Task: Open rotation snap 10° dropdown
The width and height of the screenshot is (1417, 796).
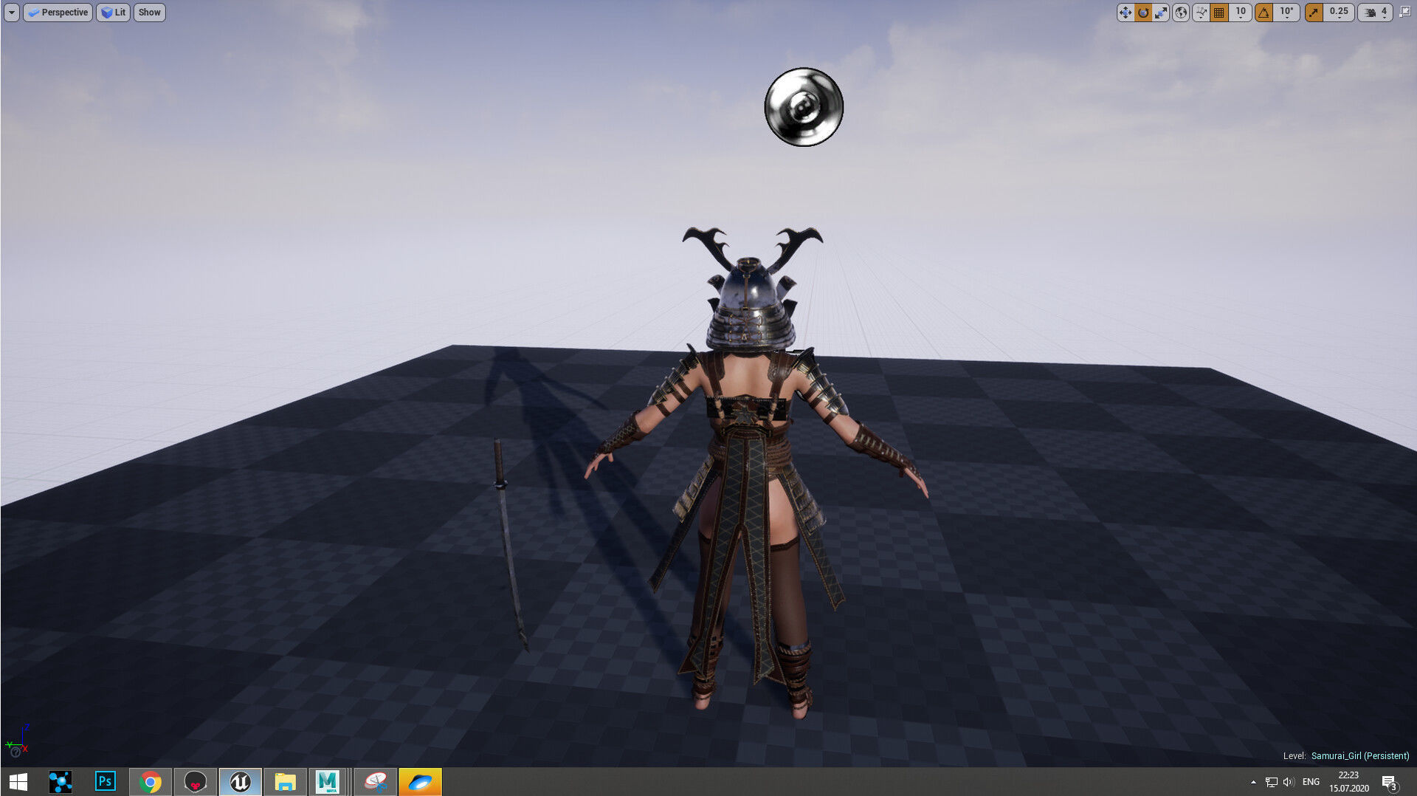Action: pos(1286,13)
